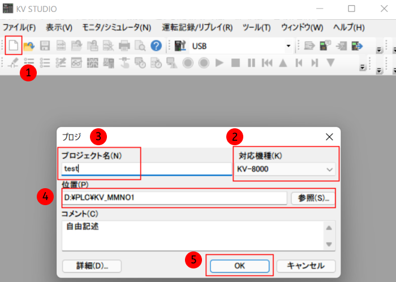Click the PLC icon with blue arrow

(x=357, y=46)
